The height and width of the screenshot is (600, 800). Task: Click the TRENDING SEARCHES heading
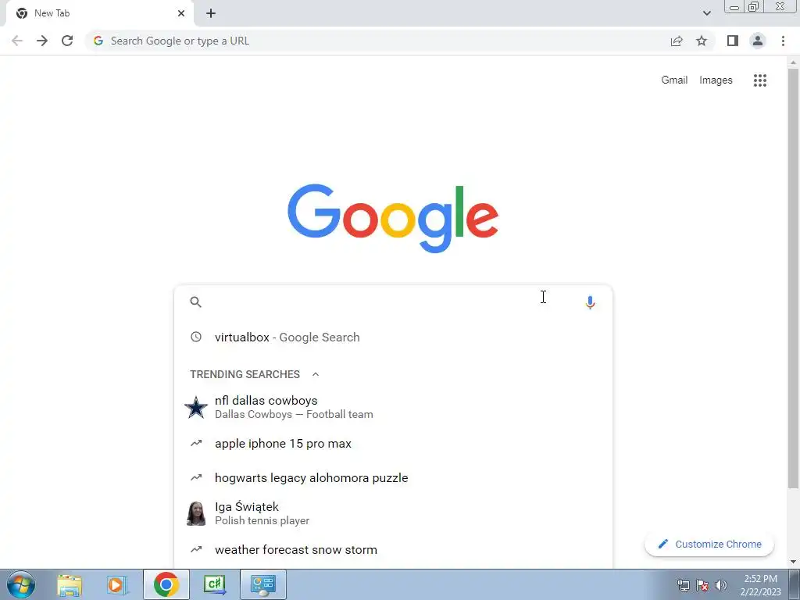click(245, 374)
